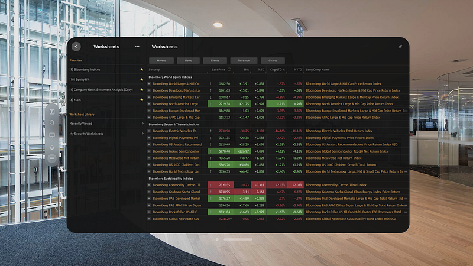Image resolution: width=473 pixels, height=266 pixels.
Task: Open the Bloomberg B home tab
Action: click(52, 112)
